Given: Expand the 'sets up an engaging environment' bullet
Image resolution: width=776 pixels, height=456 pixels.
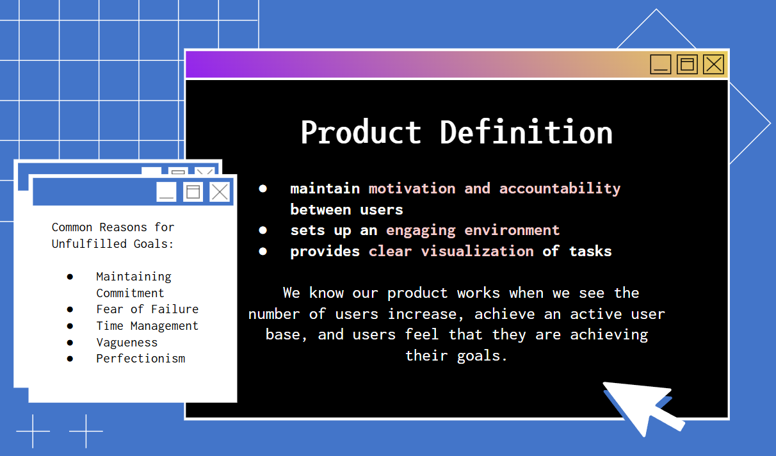Looking at the screenshot, I should (x=264, y=229).
